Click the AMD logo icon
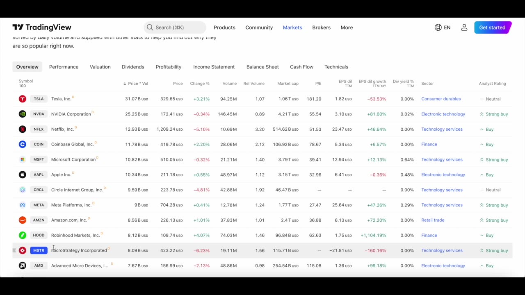 click(23, 265)
